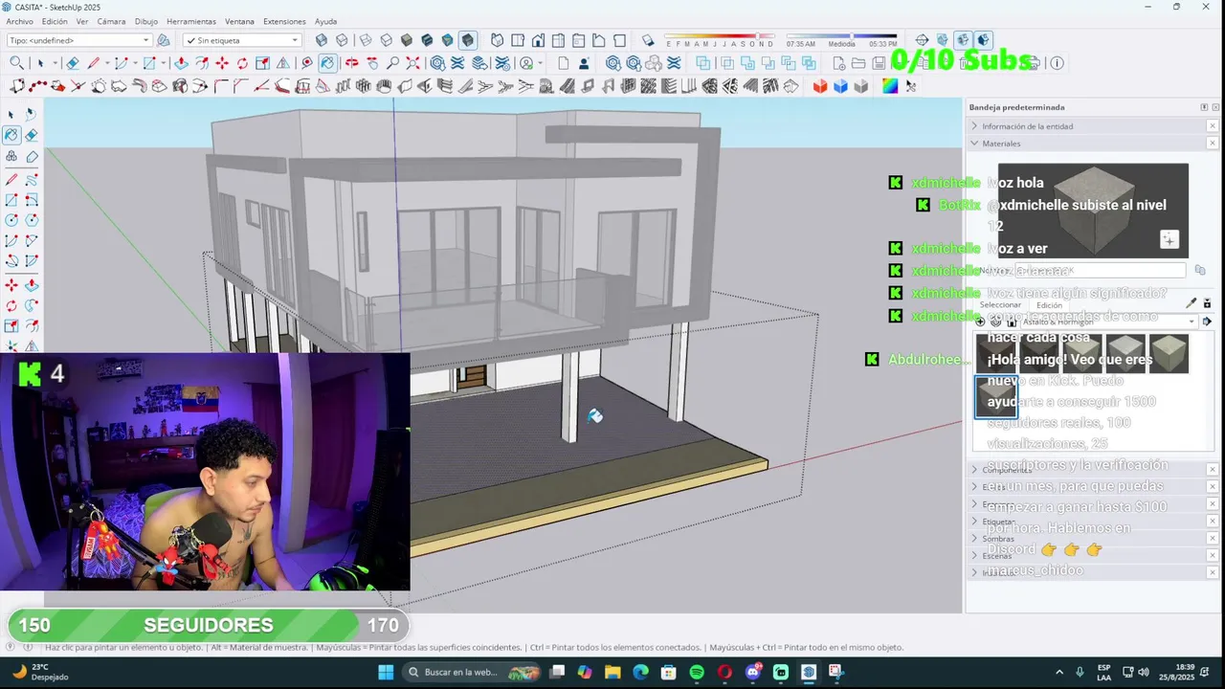Click the Windows Start button
Viewport: 1225px width, 689px height.
(x=386, y=672)
